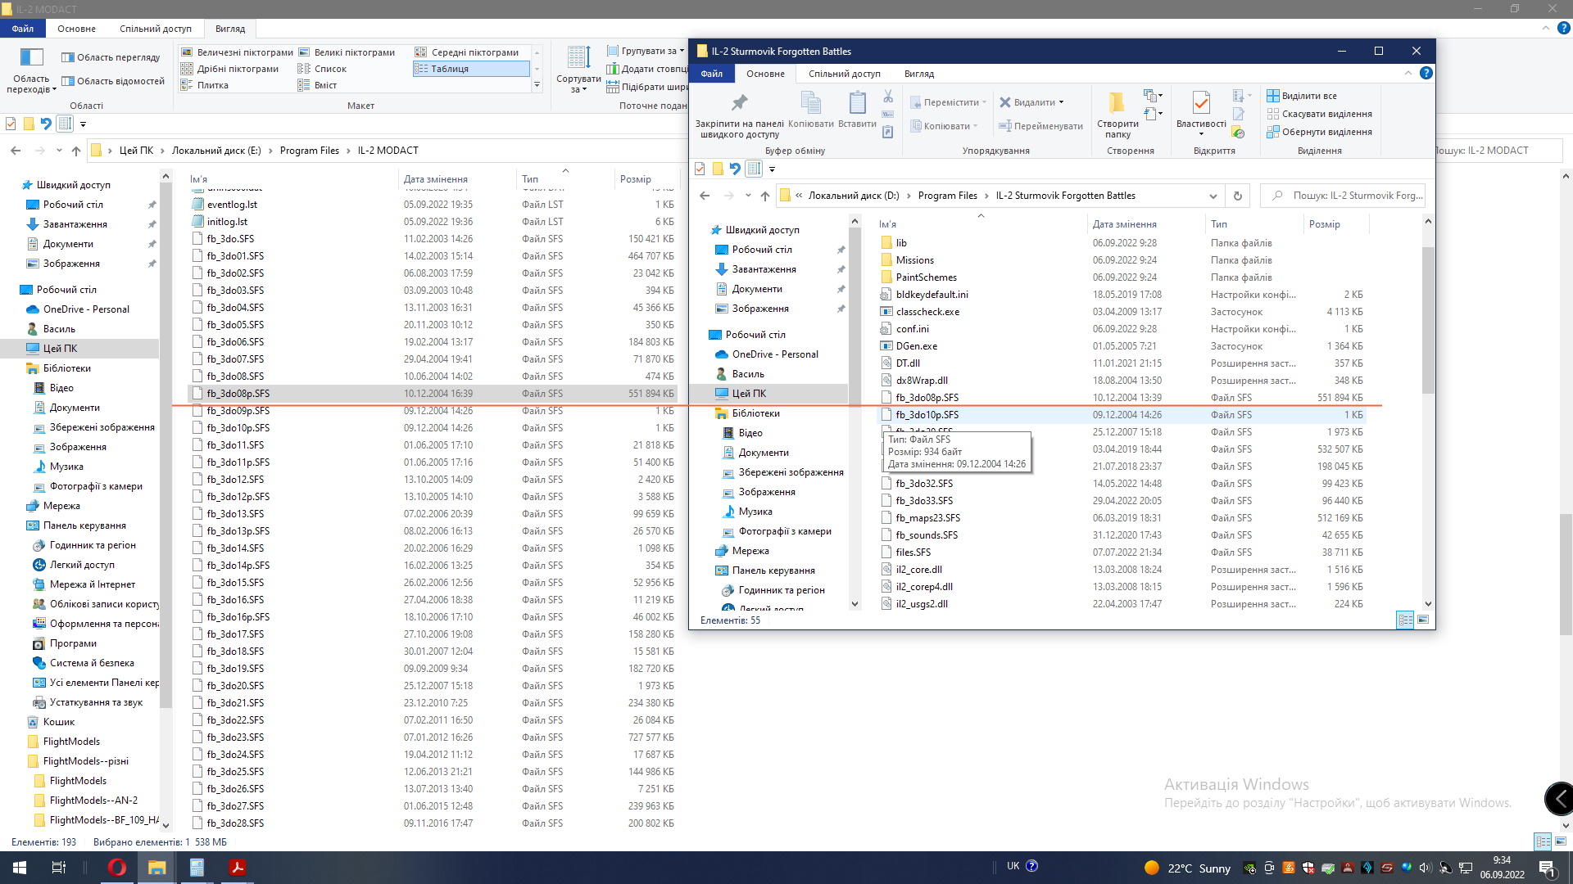This screenshot has height=884, width=1573.
Task: Switch to large thumbnails view at window bottom
Action: coord(1423,620)
